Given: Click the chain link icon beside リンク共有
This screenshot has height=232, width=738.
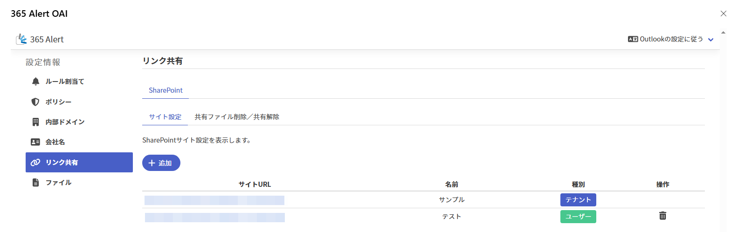Looking at the screenshot, I should click(x=35, y=163).
